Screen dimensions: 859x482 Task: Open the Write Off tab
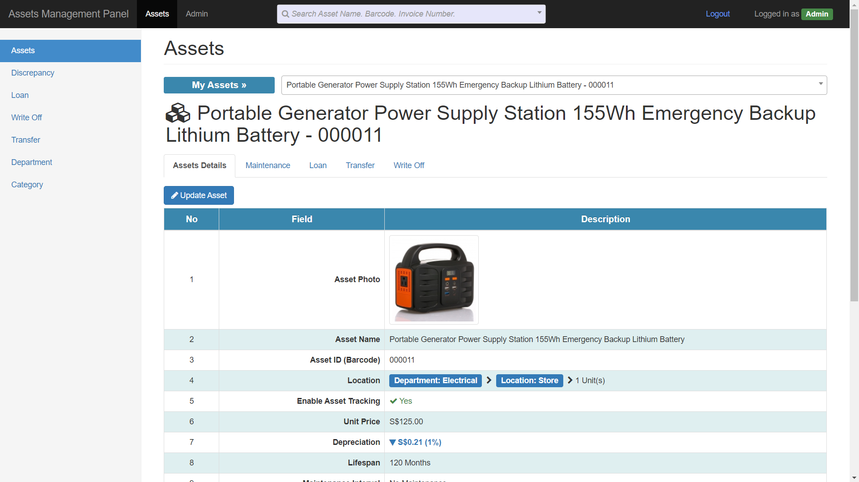point(408,165)
